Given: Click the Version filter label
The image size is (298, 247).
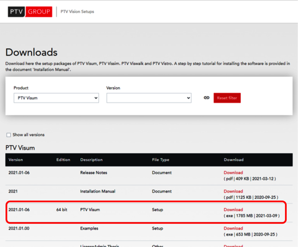Looking at the screenshot, I should [113, 88].
